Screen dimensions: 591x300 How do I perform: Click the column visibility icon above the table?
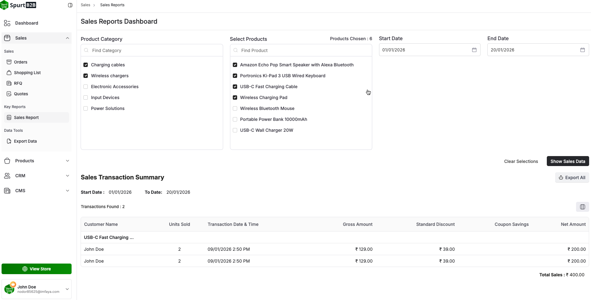click(x=582, y=207)
